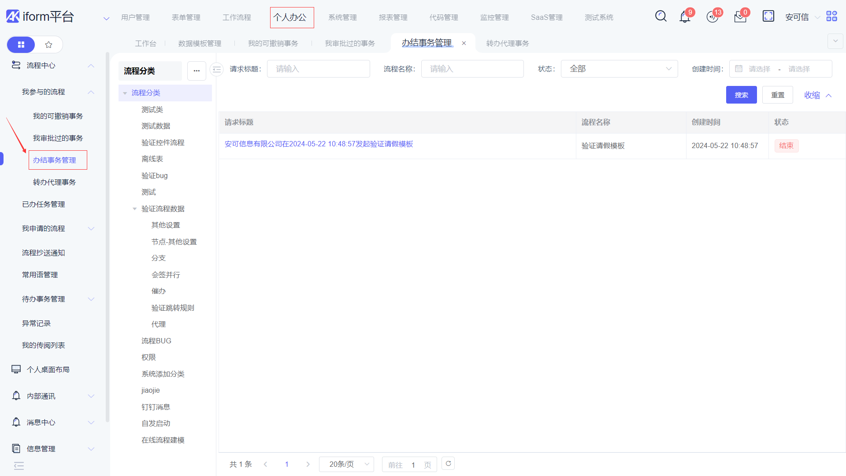Open the app grid icon at top right

831,16
